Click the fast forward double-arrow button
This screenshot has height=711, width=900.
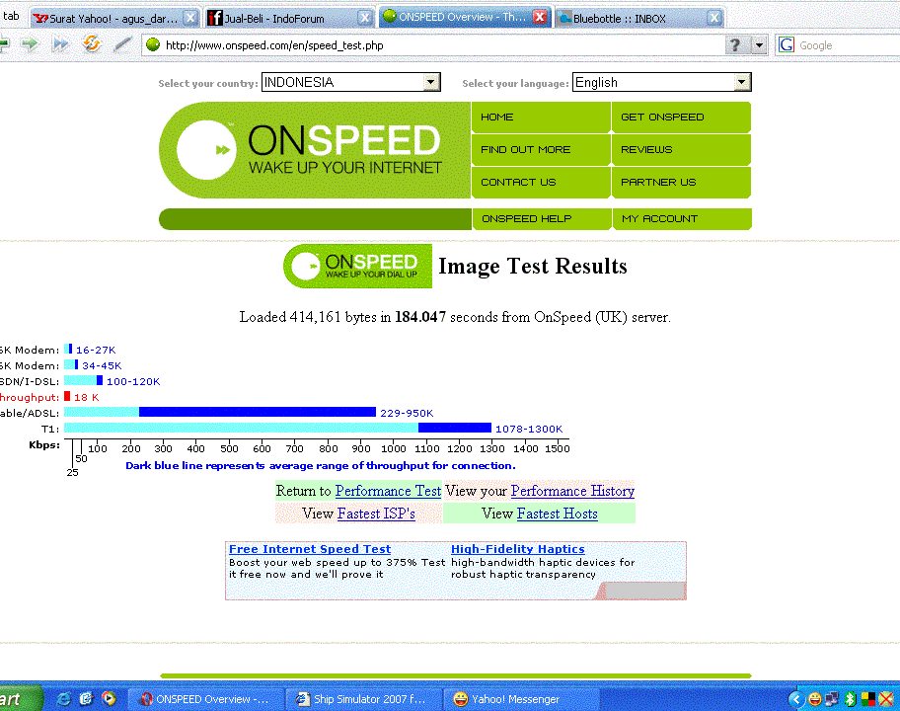(60, 43)
